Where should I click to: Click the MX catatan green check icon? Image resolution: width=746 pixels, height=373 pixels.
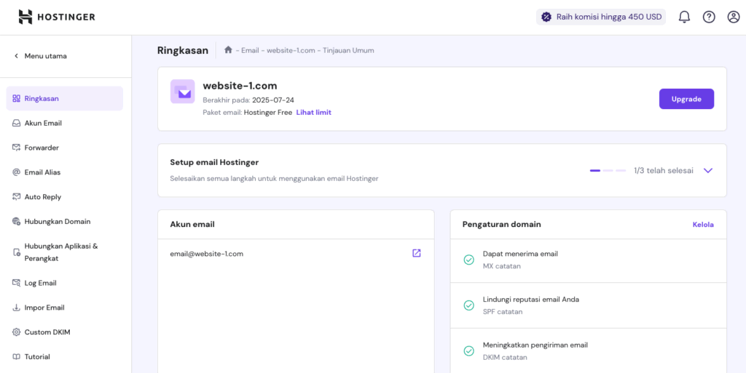[x=469, y=260]
